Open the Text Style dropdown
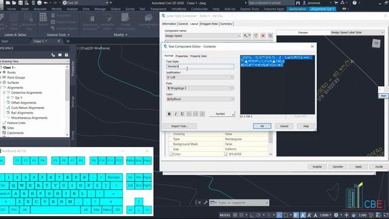389x219 pixels. [200, 66]
